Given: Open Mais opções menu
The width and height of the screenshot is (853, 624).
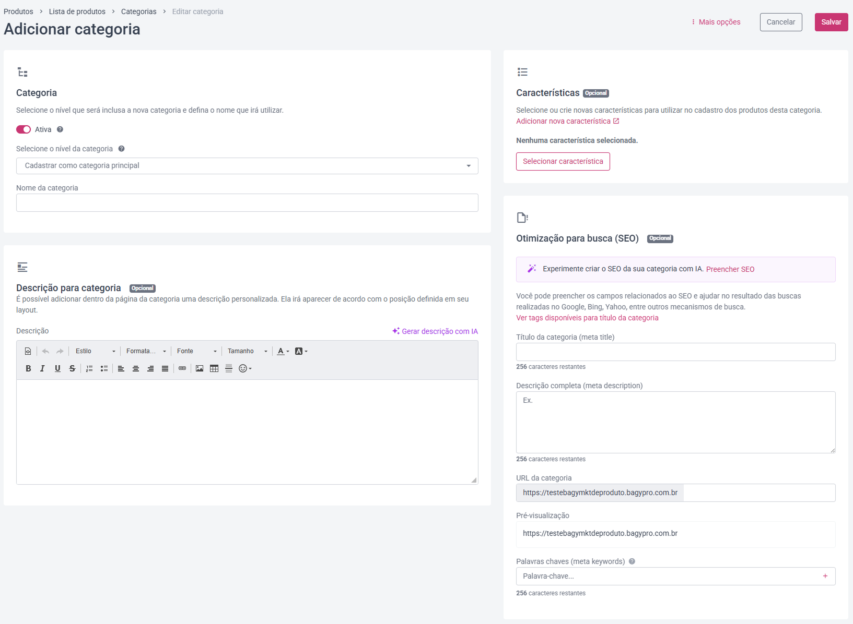Looking at the screenshot, I should click(716, 22).
